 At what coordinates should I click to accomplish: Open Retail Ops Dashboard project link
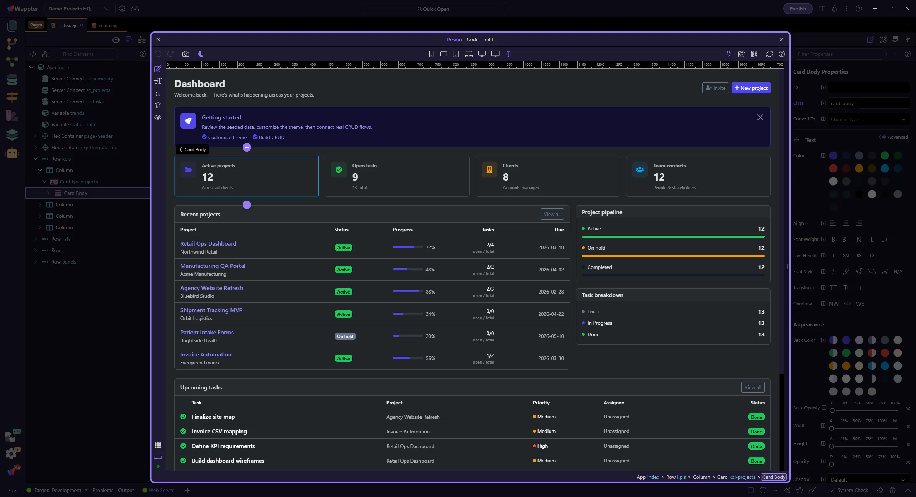tap(208, 243)
